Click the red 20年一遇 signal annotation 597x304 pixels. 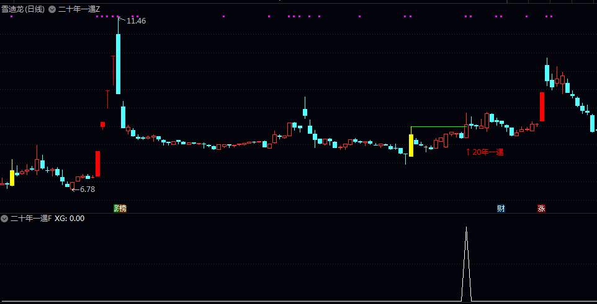pos(485,152)
